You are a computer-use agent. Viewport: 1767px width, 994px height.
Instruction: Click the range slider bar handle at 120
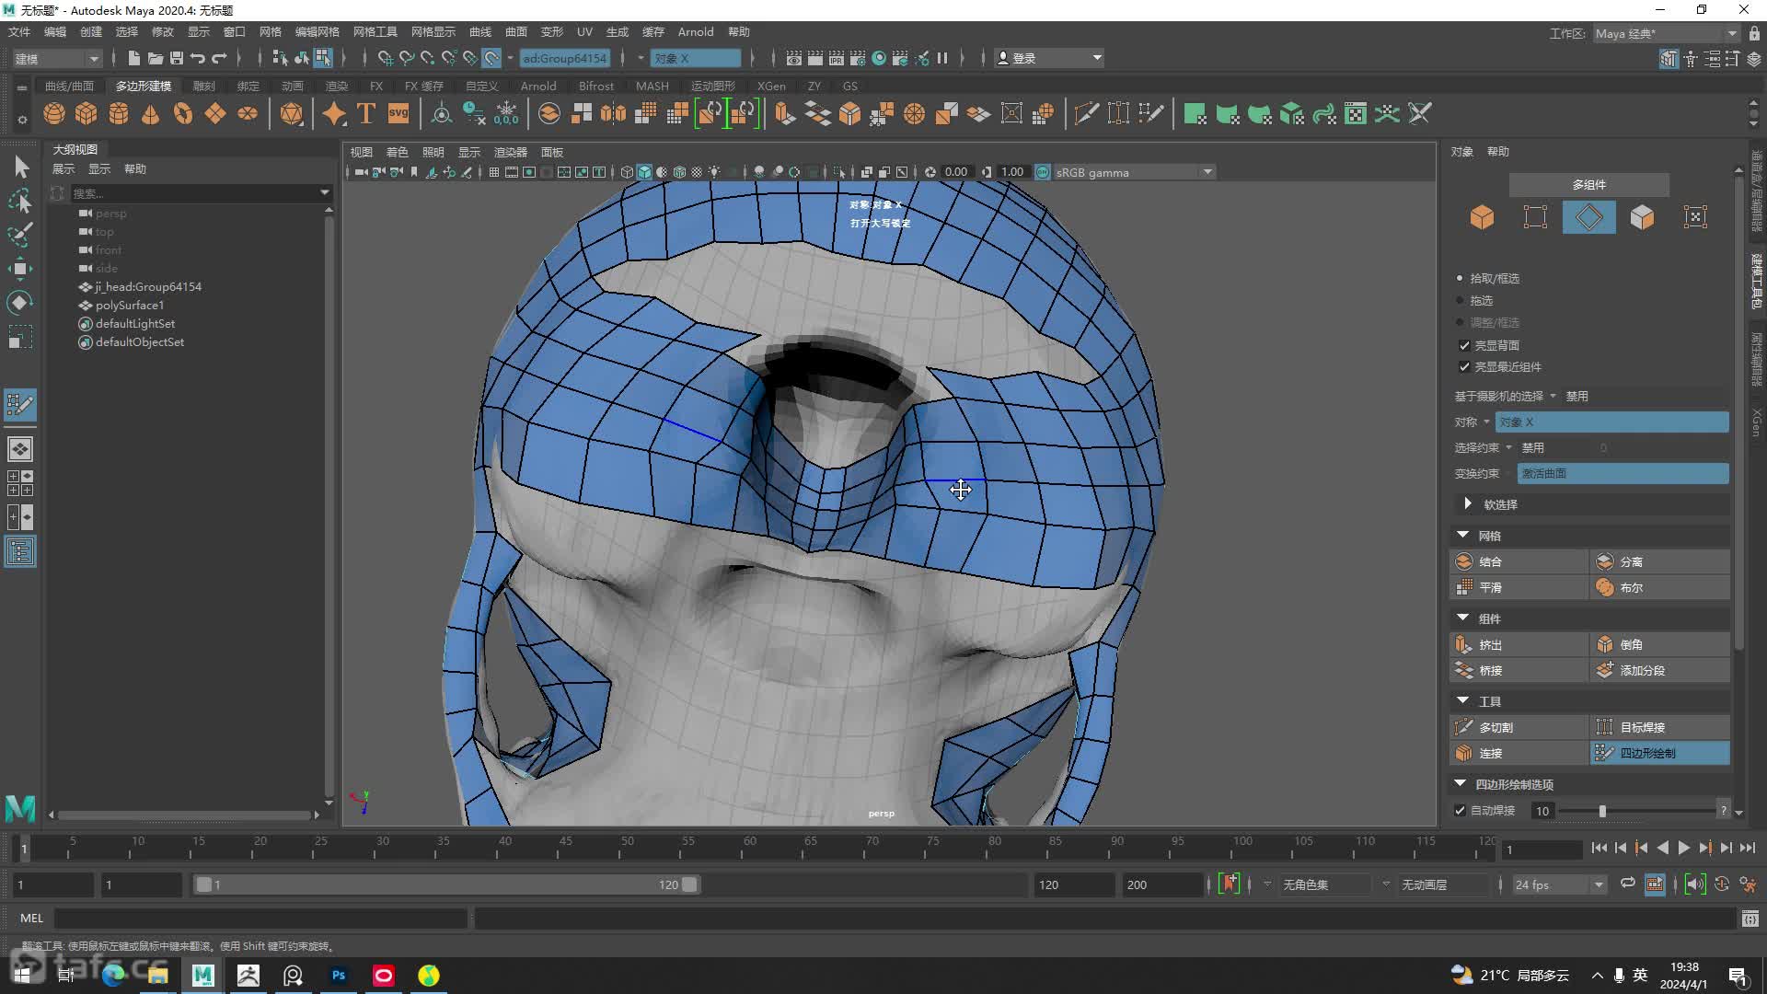pyautogui.click(x=689, y=884)
